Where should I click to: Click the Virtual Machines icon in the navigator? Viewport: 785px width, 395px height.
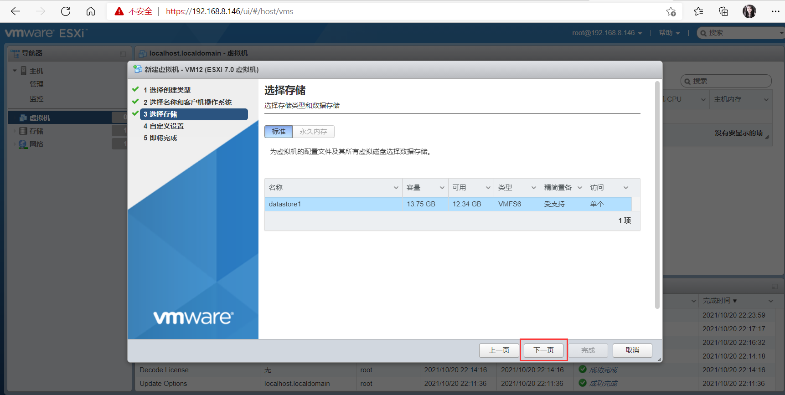tap(23, 118)
